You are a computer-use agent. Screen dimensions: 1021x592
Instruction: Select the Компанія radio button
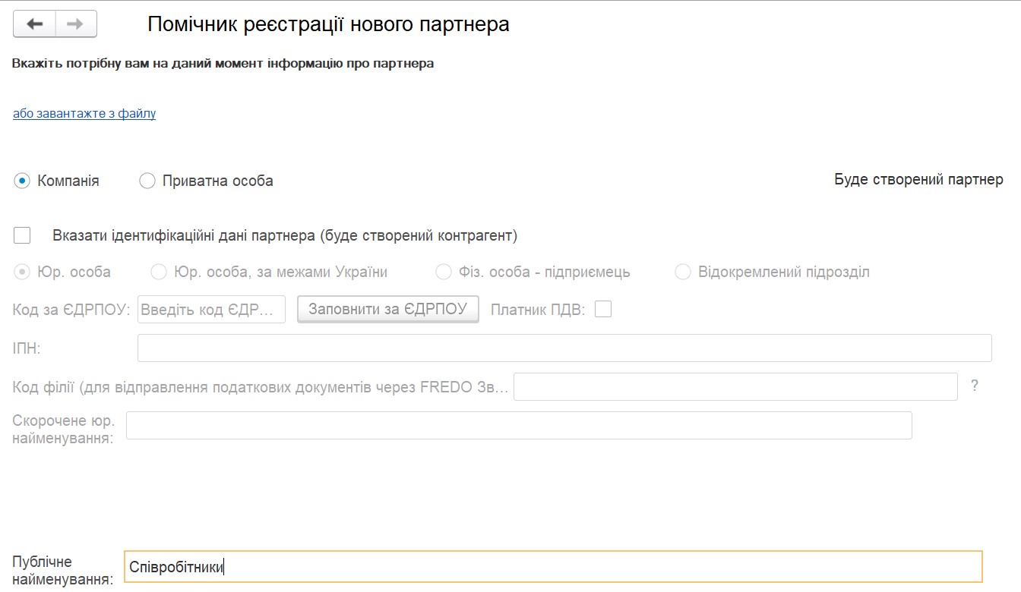coord(22,181)
